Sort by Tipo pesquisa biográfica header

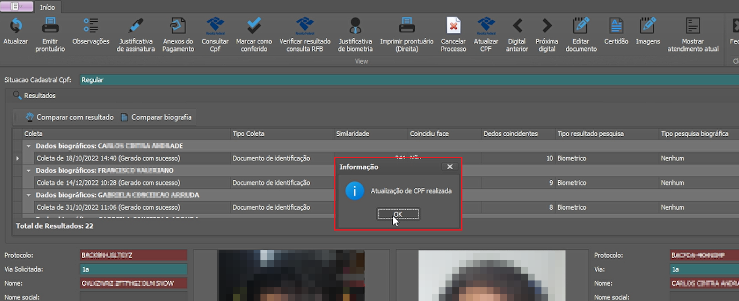[x=699, y=134]
